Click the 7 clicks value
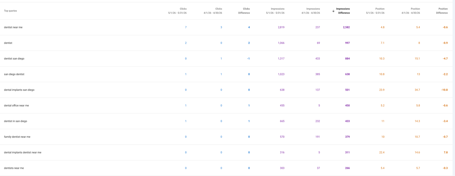 pos(186,27)
